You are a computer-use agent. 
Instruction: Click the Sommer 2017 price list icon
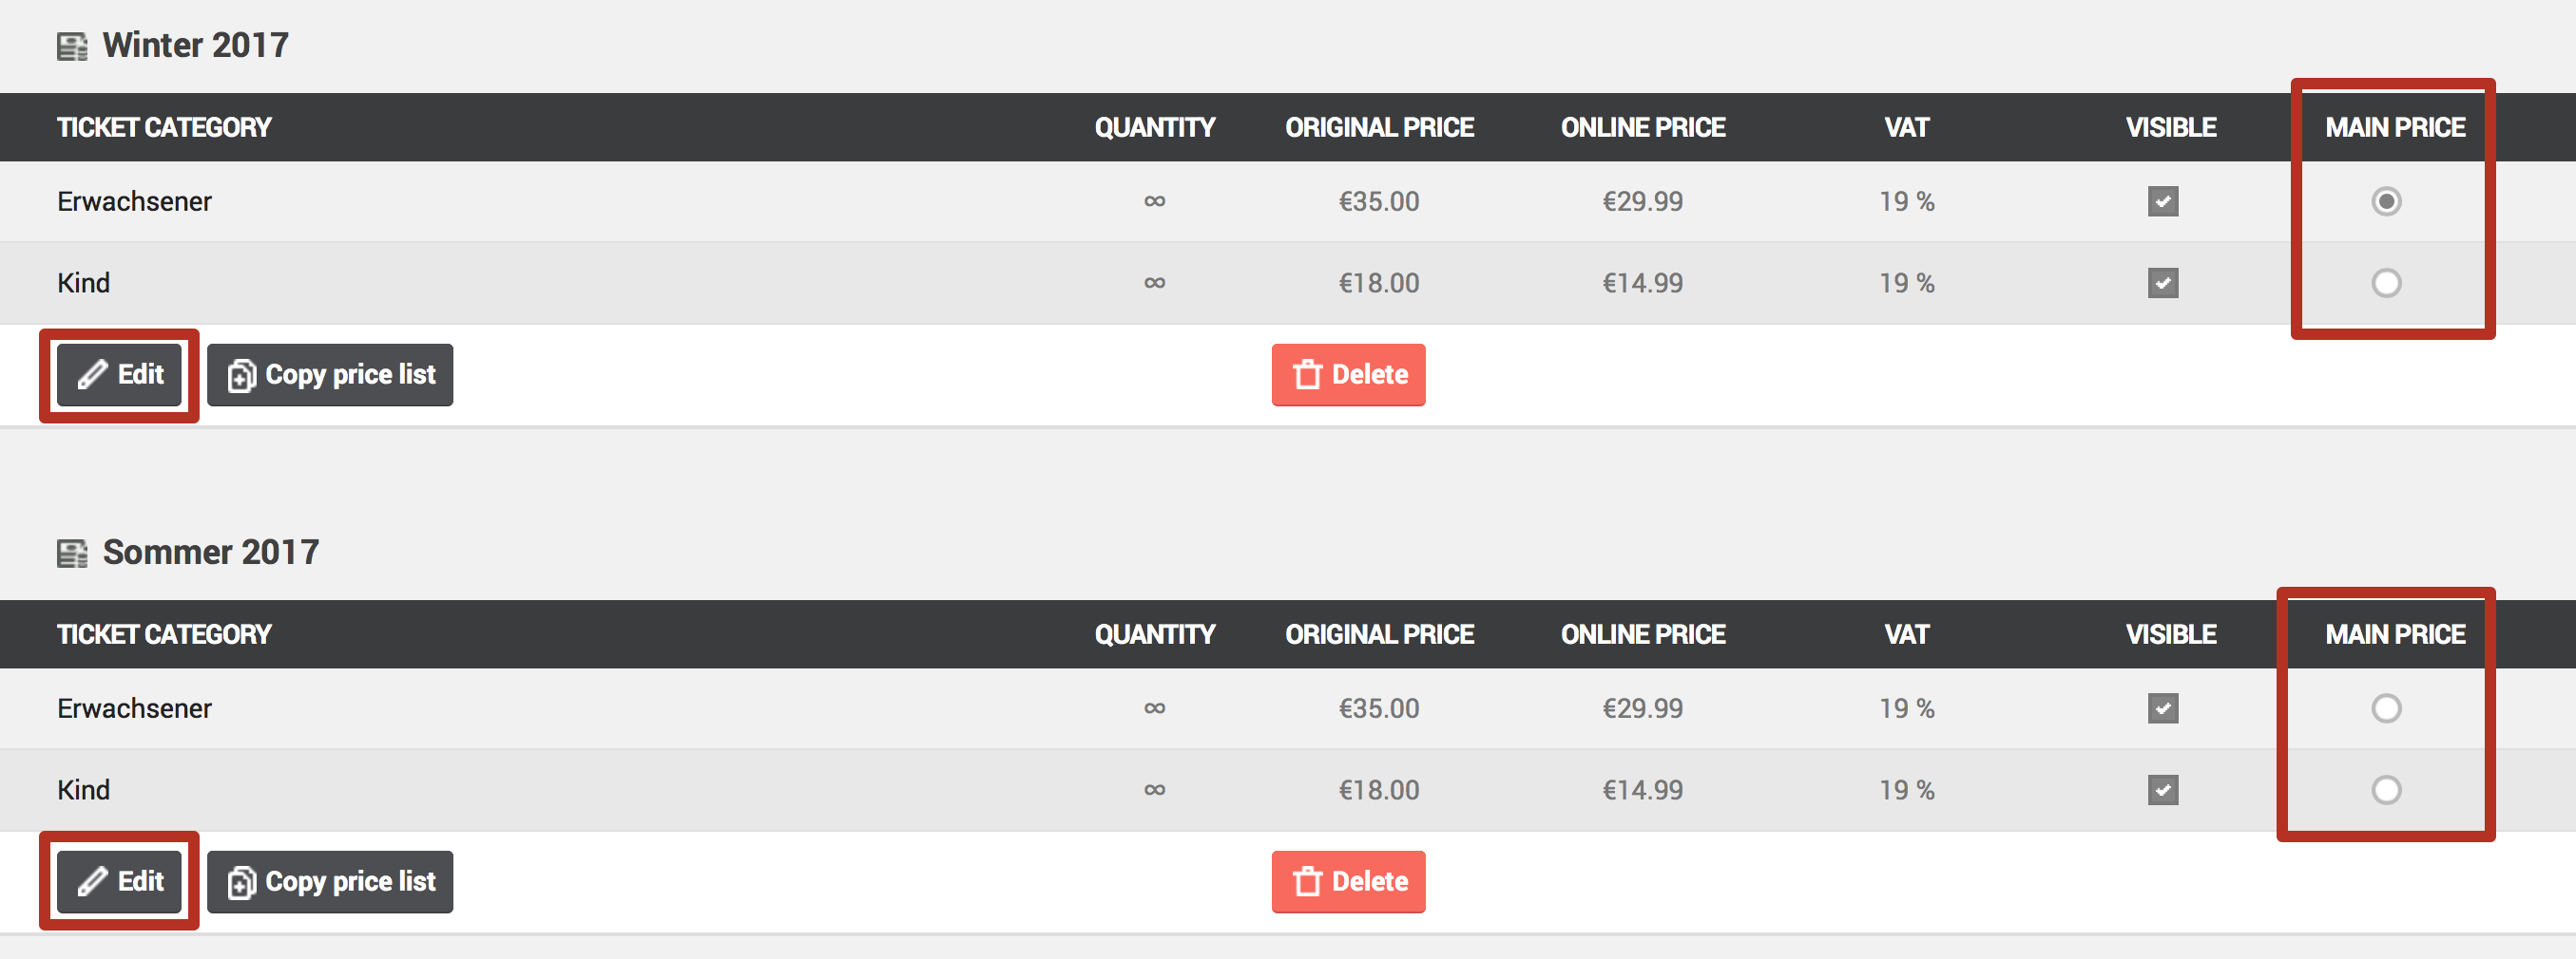point(71,553)
